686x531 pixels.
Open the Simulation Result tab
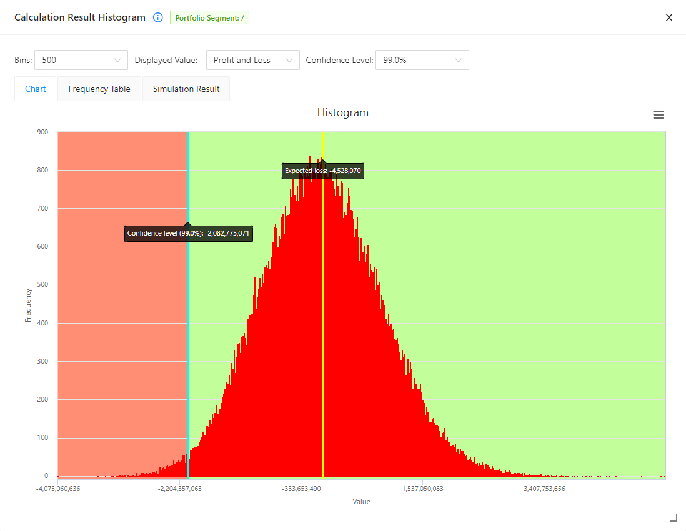coord(186,89)
